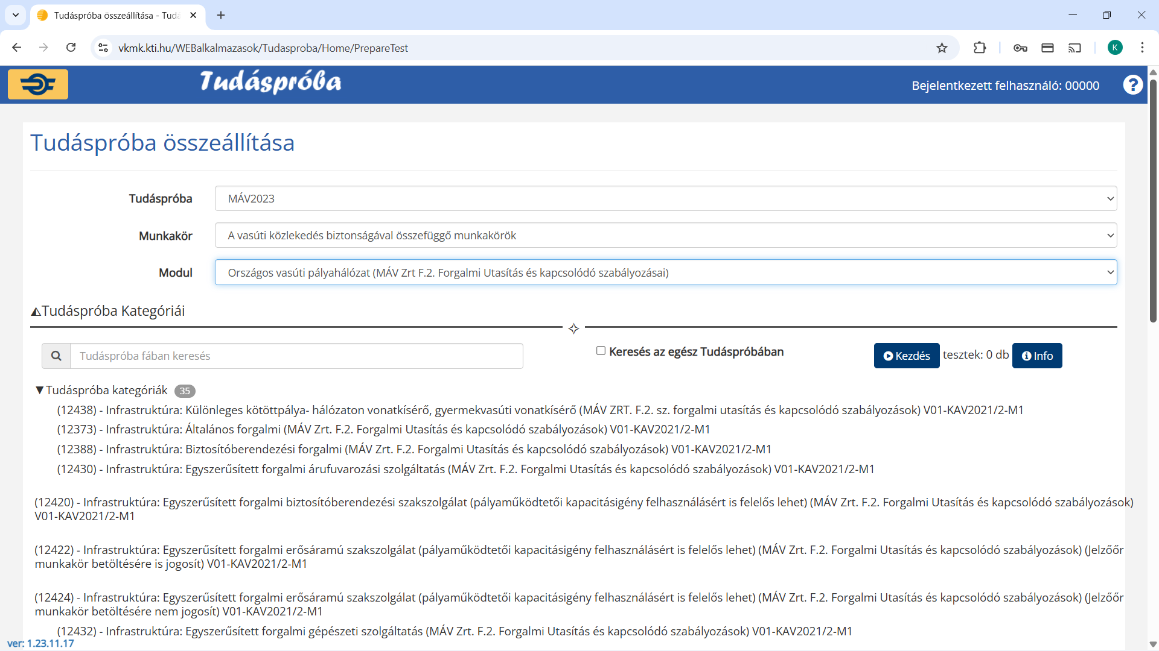
Task: Open browser extensions puzzle icon
Action: tap(980, 48)
